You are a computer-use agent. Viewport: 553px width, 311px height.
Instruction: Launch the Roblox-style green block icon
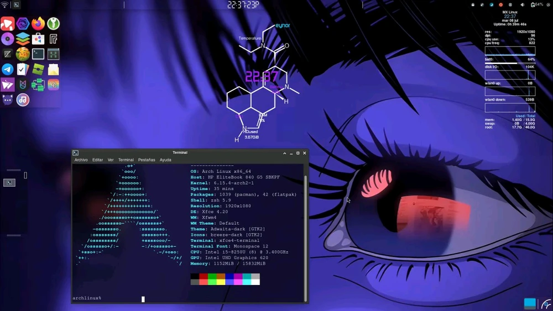(38, 70)
